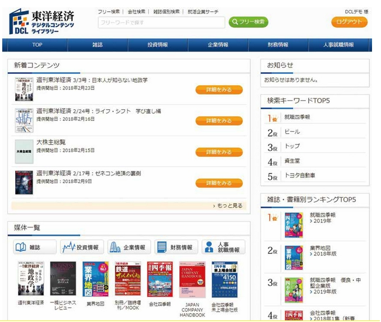This screenshot has height=322, width=381.
Task: Click the 財務情報 document icon button in 媒体一覧
Action: pyautogui.click(x=176, y=247)
